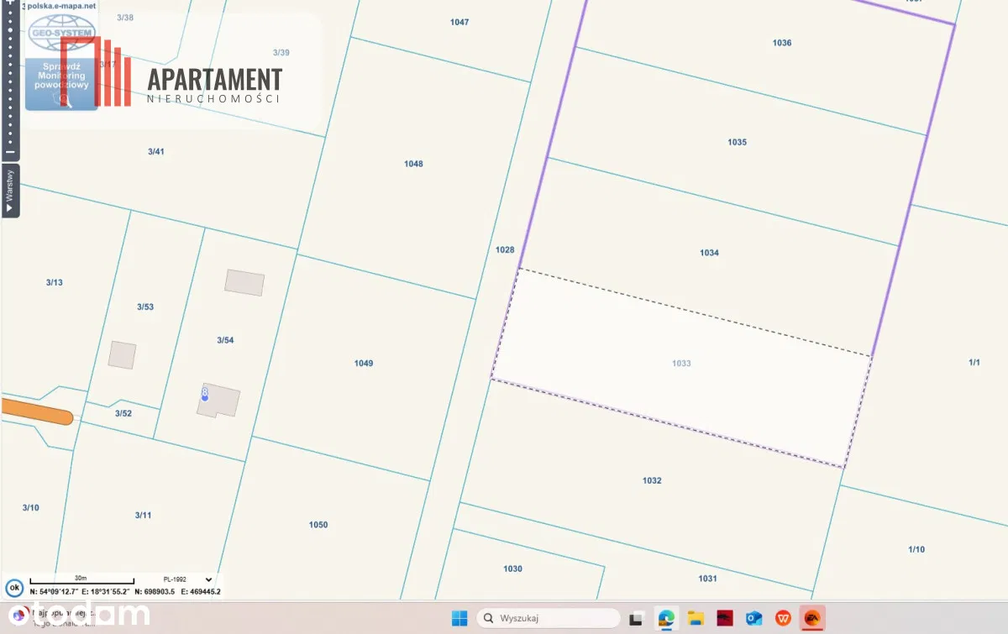
Task: Click the blue address marker number 8
Action: pyautogui.click(x=204, y=392)
